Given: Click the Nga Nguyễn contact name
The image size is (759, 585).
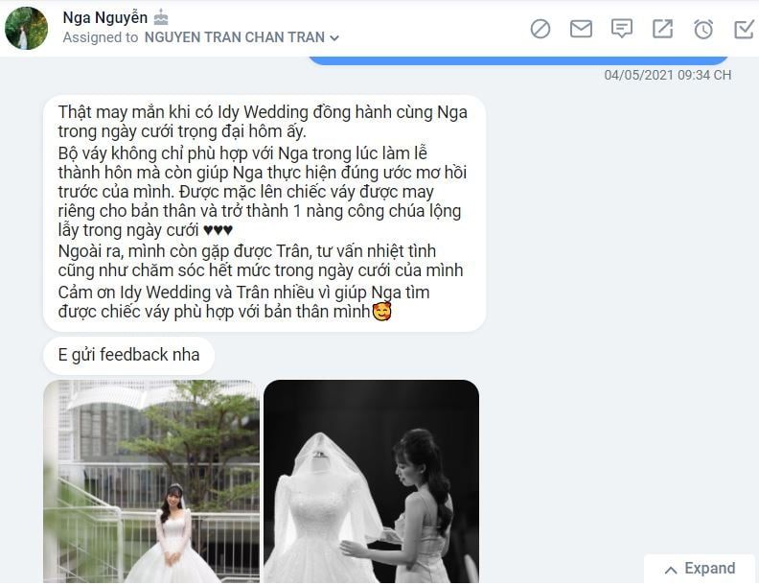Looking at the screenshot, I should (x=105, y=17).
